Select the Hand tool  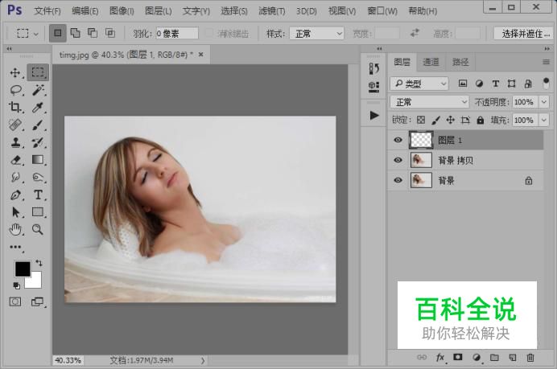pos(15,230)
